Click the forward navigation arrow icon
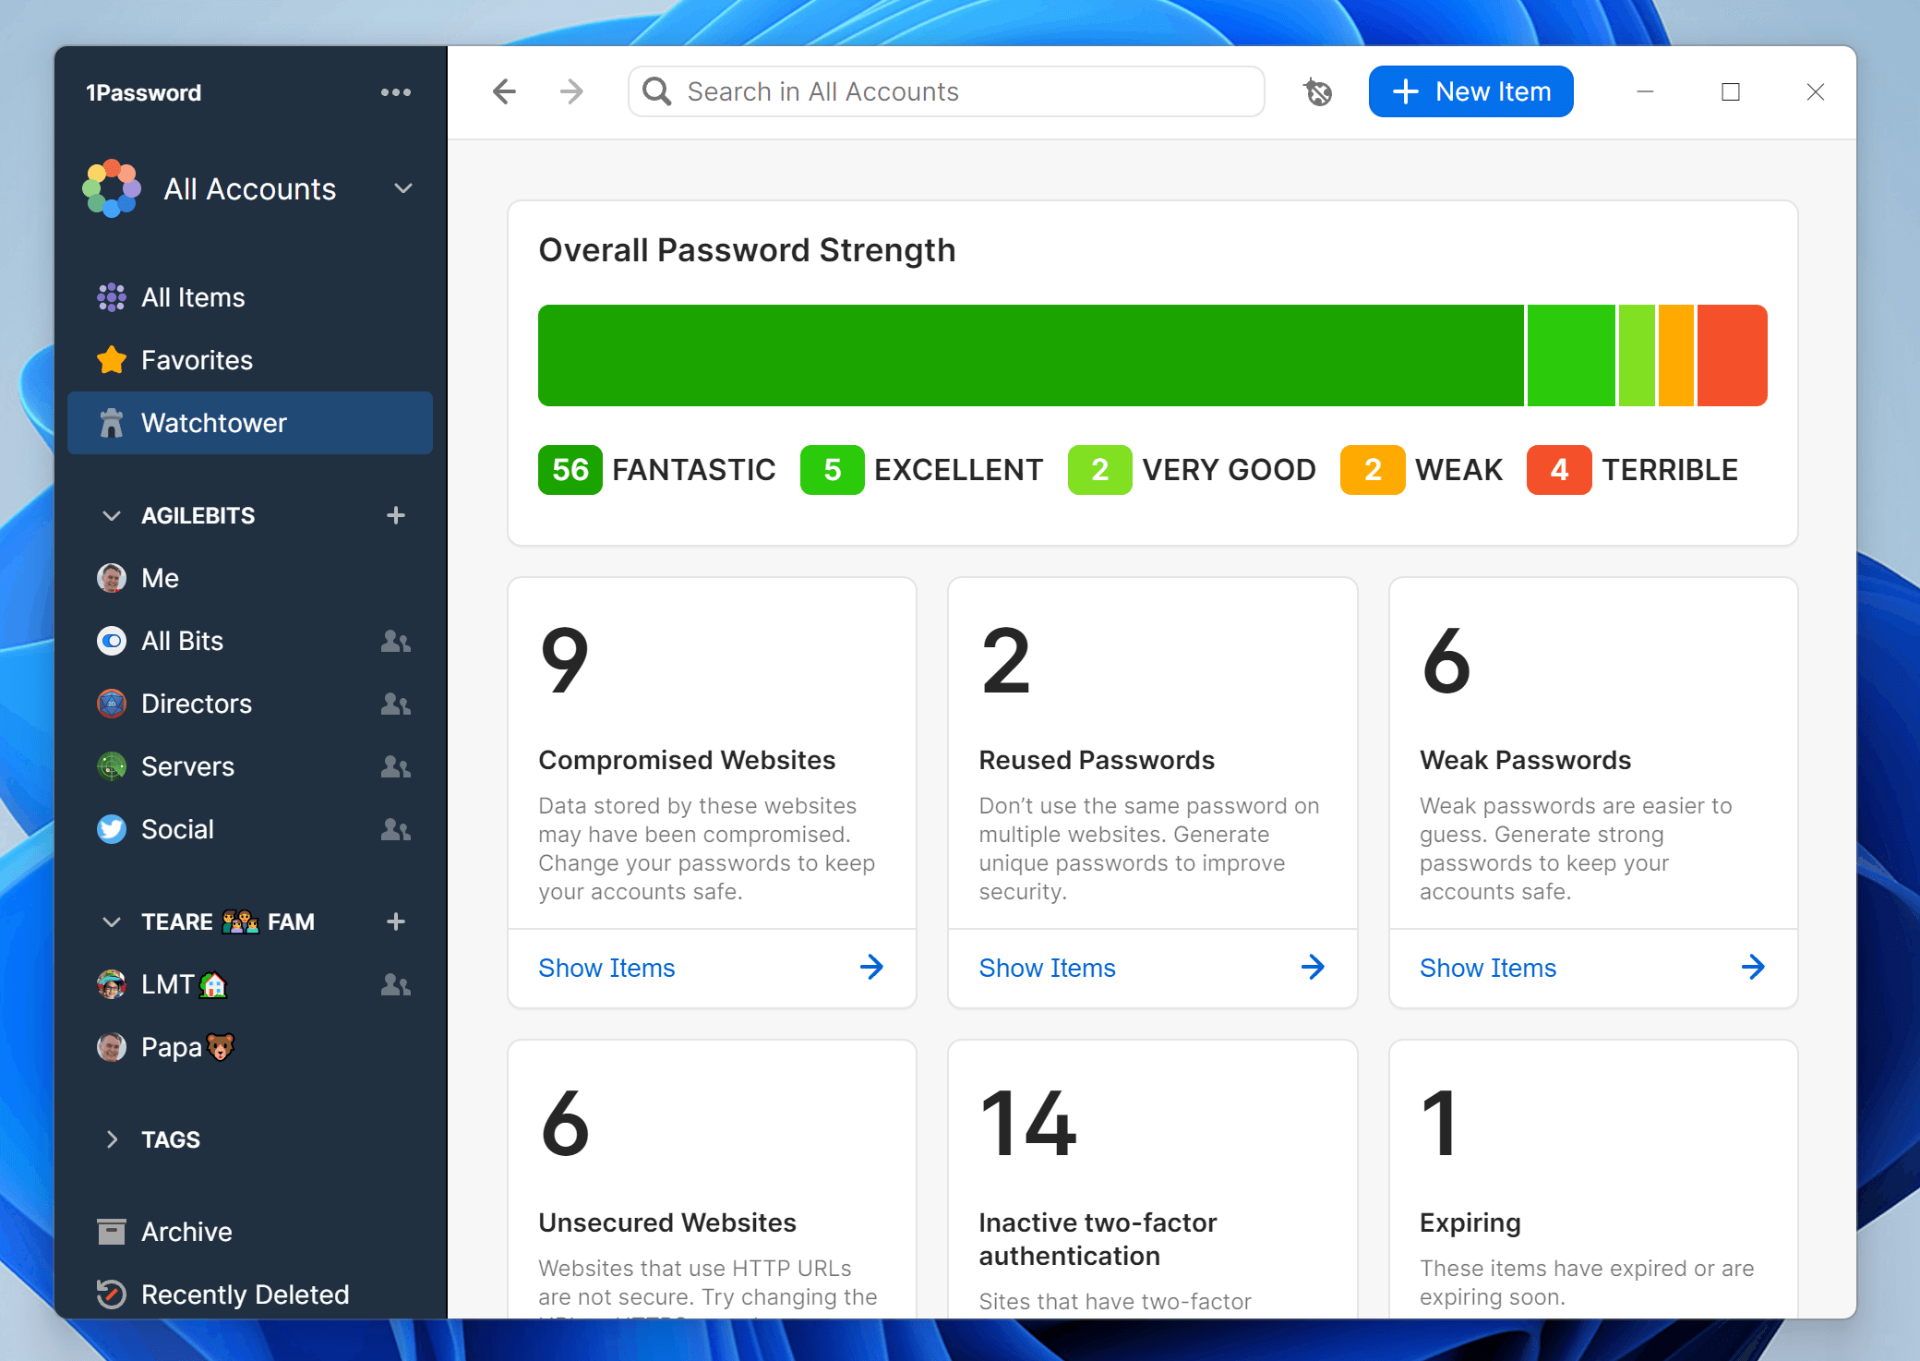The width and height of the screenshot is (1920, 1361). (x=572, y=91)
